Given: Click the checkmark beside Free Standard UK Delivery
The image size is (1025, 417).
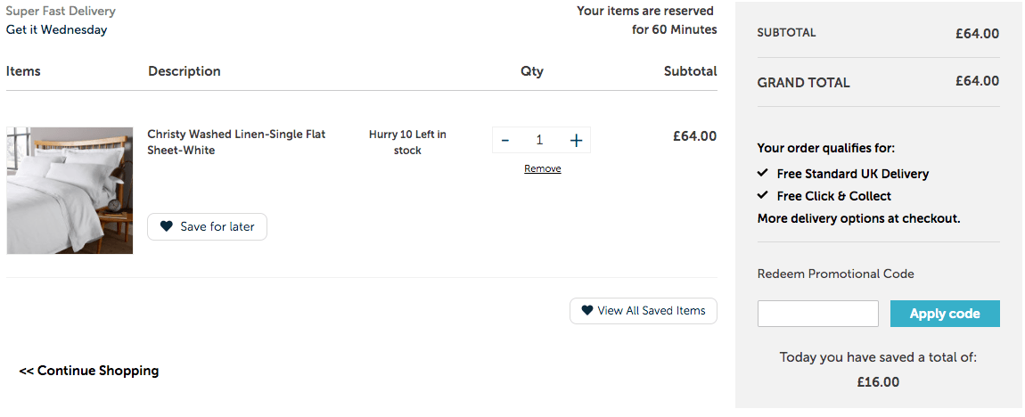Looking at the screenshot, I should point(762,173).
